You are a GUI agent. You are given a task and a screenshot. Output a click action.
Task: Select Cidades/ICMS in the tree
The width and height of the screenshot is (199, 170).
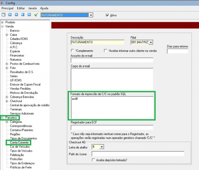tap(19, 39)
